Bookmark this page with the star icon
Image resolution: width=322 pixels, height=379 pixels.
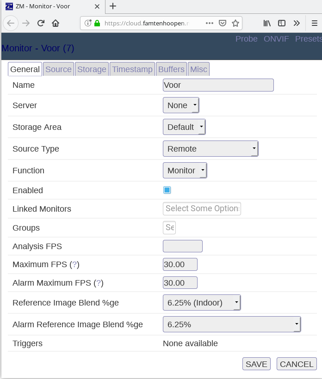(x=235, y=23)
